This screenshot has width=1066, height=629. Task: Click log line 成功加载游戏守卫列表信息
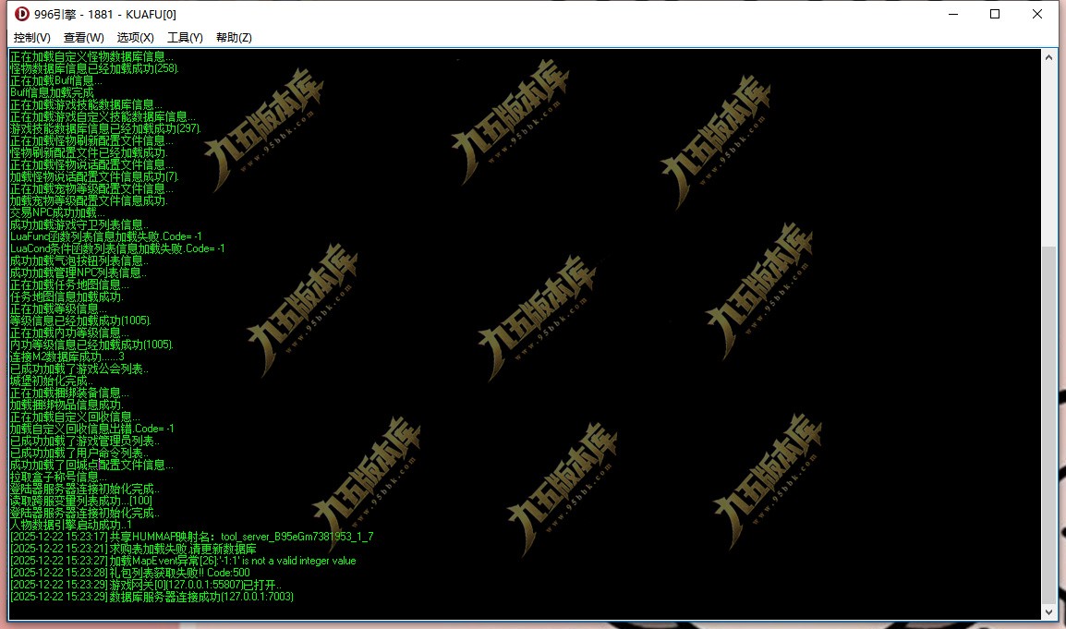point(79,224)
